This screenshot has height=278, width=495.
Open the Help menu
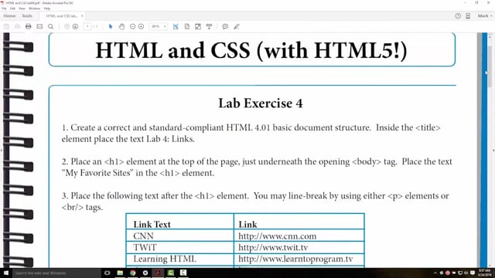[x=47, y=8]
